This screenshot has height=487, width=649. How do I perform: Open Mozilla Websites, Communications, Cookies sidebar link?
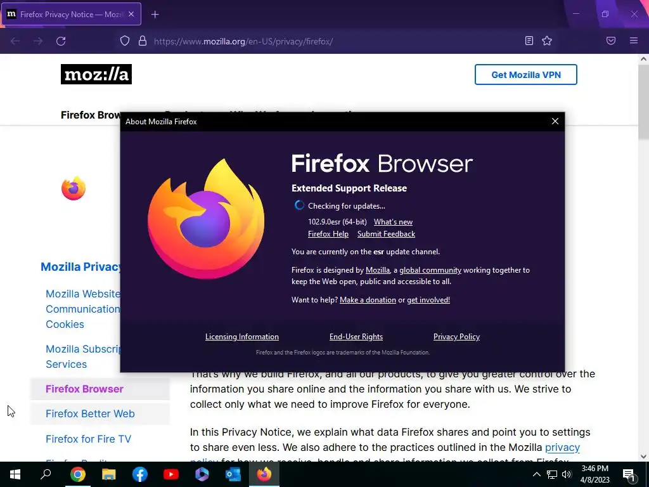tap(83, 309)
